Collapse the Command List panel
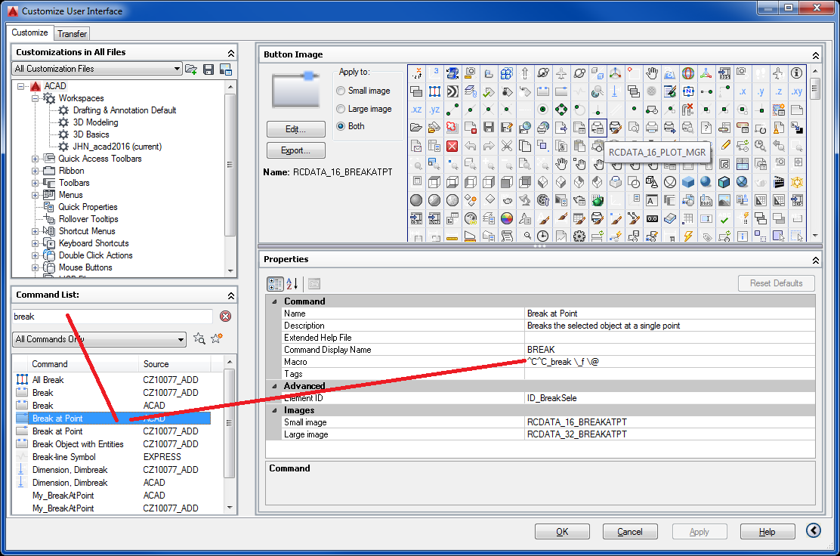The width and height of the screenshot is (840, 556). (x=231, y=295)
